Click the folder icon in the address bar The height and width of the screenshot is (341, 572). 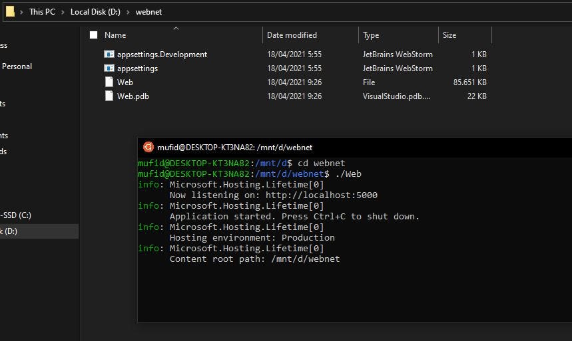point(10,12)
